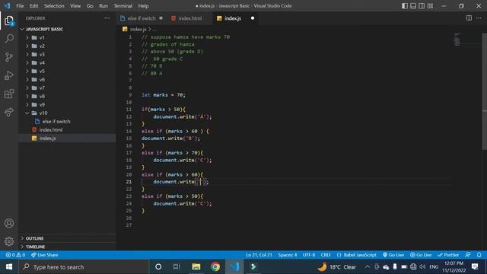This screenshot has width=487, height=274.
Task: Start Live Share from status bar
Action: 44,255
